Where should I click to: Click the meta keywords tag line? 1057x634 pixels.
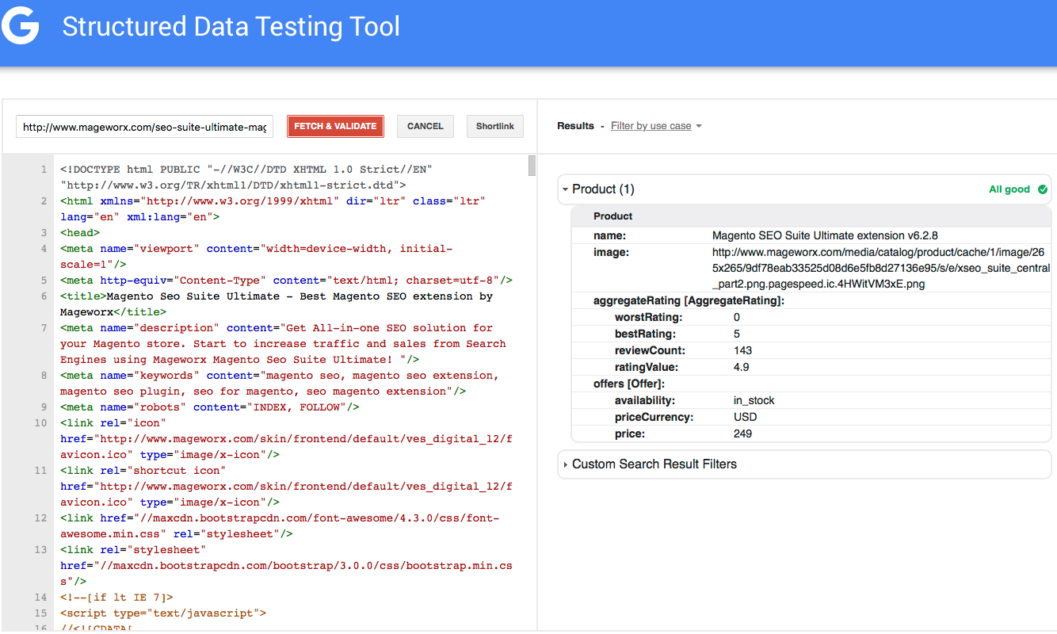280,384
